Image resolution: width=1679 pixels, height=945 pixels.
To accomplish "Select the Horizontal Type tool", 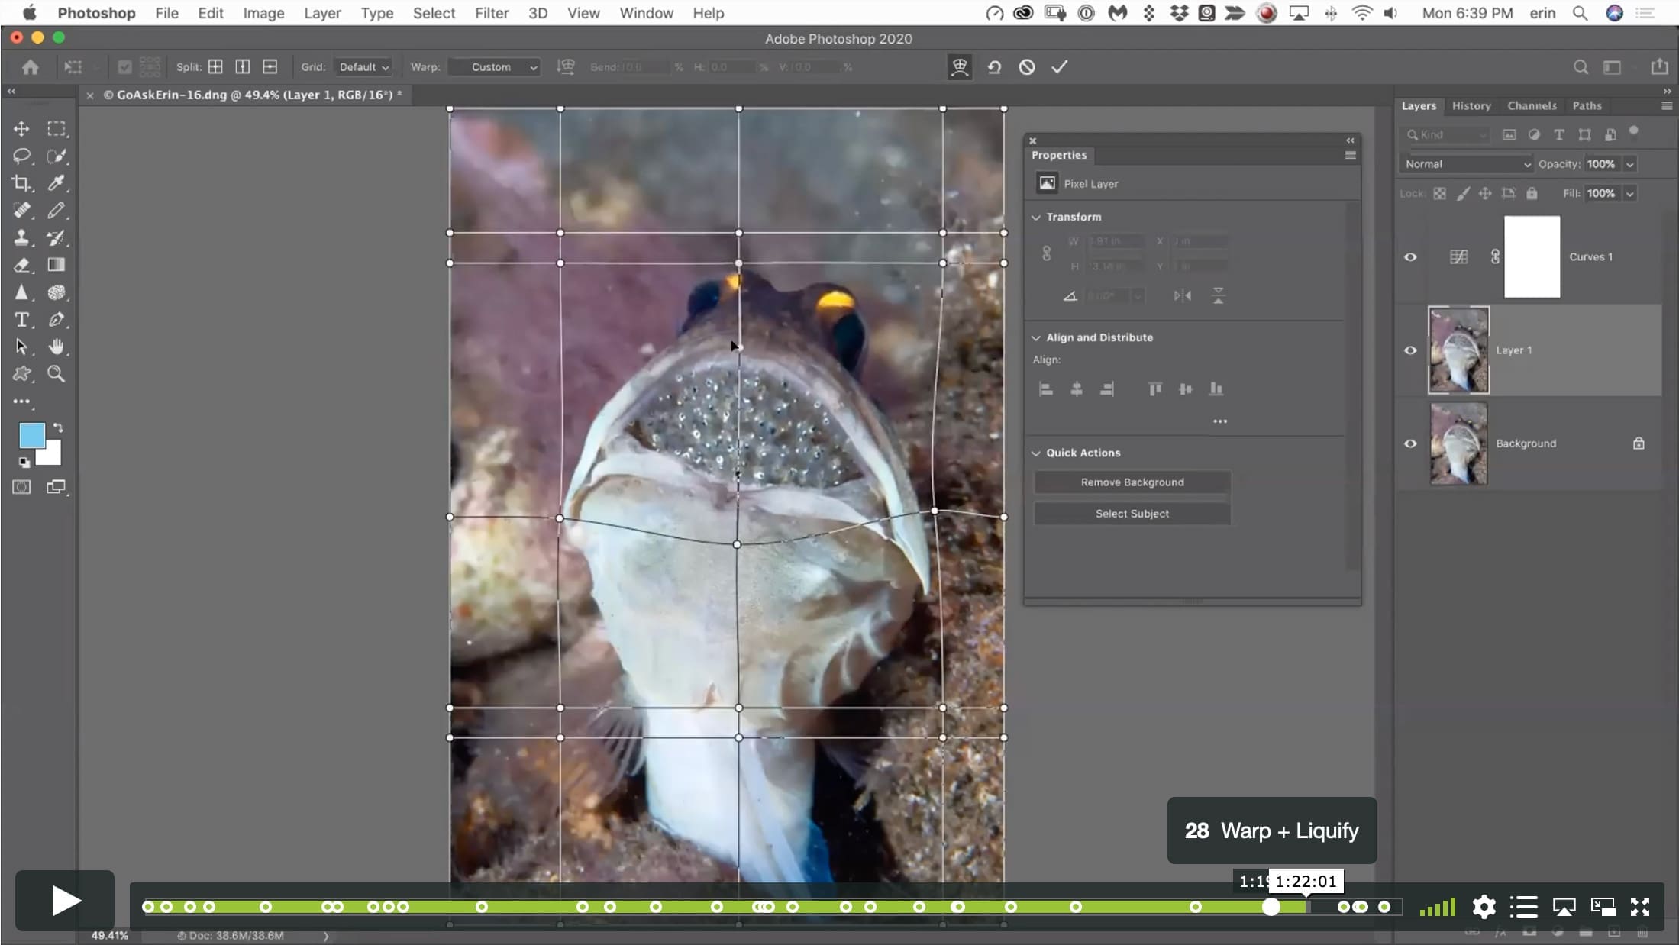I will [21, 320].
